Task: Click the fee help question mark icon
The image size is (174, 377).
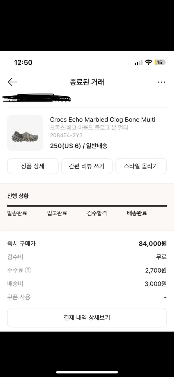Action: pos(28,270)
